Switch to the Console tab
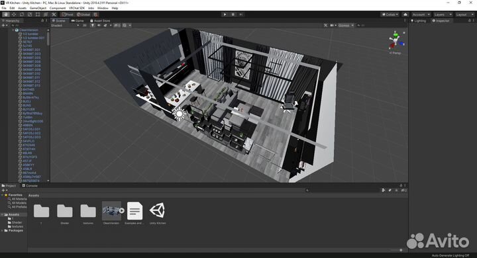Viewport: 477px width, 258px height. pyautogui.click(x=30, y=186)
